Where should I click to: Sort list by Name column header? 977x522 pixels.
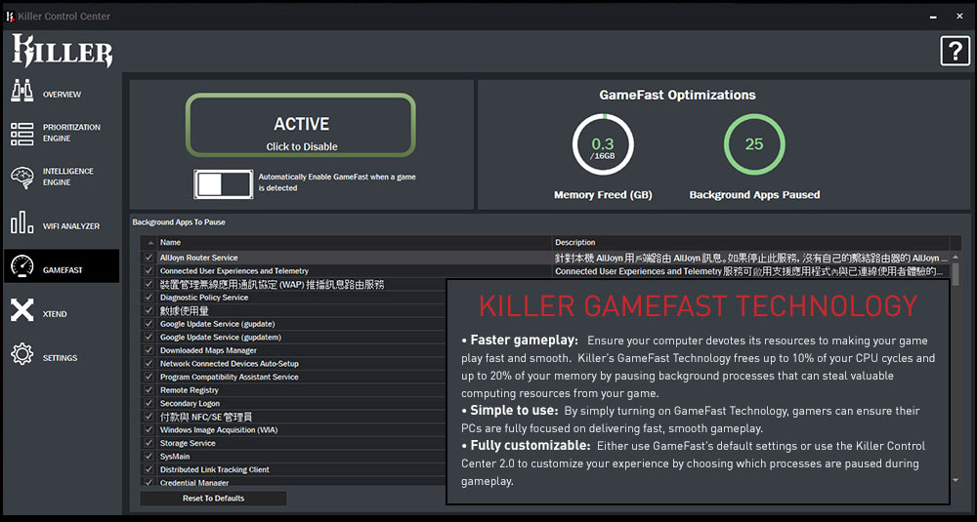(x=355, y=243)
